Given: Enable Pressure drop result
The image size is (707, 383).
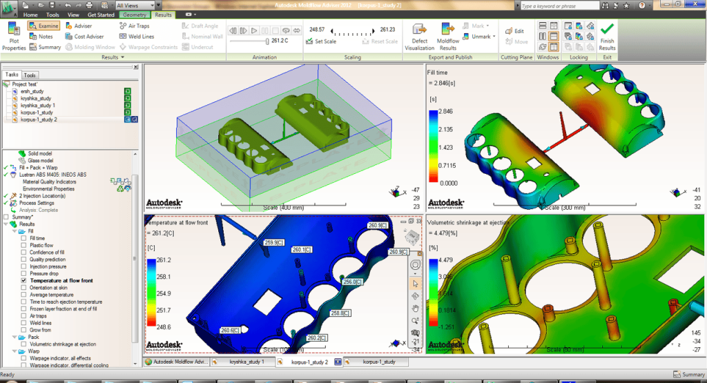Looking at the screenshot, I should 23,273.
